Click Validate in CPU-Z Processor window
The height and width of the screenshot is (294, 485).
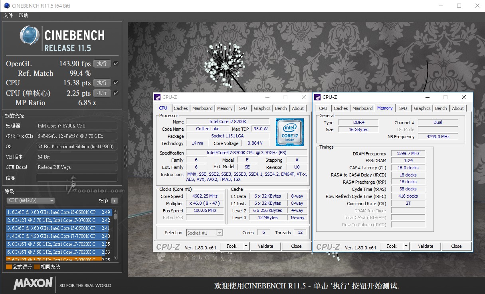point(265,246)
